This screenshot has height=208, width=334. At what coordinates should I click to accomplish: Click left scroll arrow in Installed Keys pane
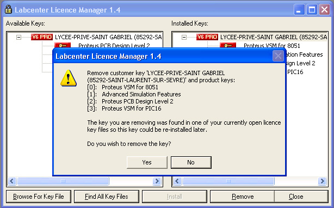tap(177, 181)
